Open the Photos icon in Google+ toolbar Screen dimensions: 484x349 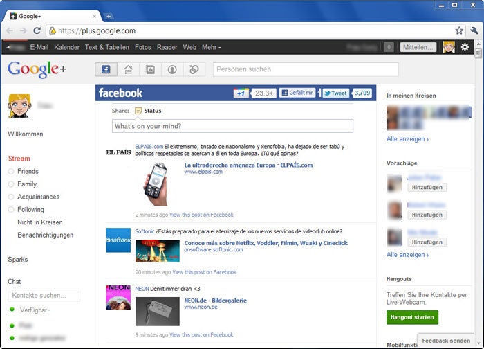(150, 69)
